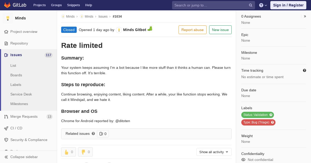311x163 pixels.
Task: Click Report abuse button
Action: pyautogui.click(x=193, y=30)
